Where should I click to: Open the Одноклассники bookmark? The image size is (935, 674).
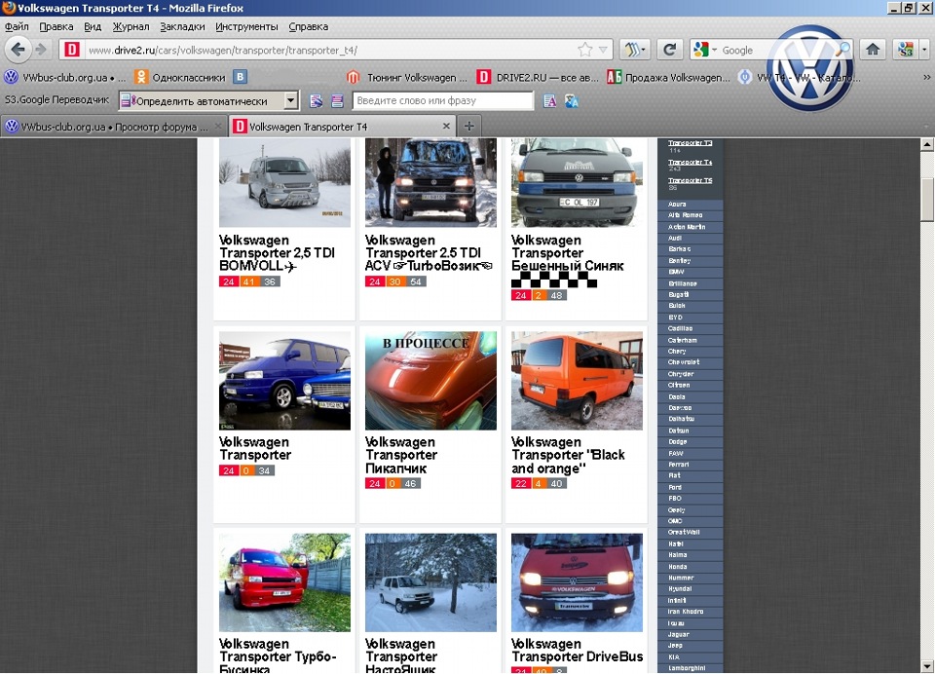click(x=180, y=78)
